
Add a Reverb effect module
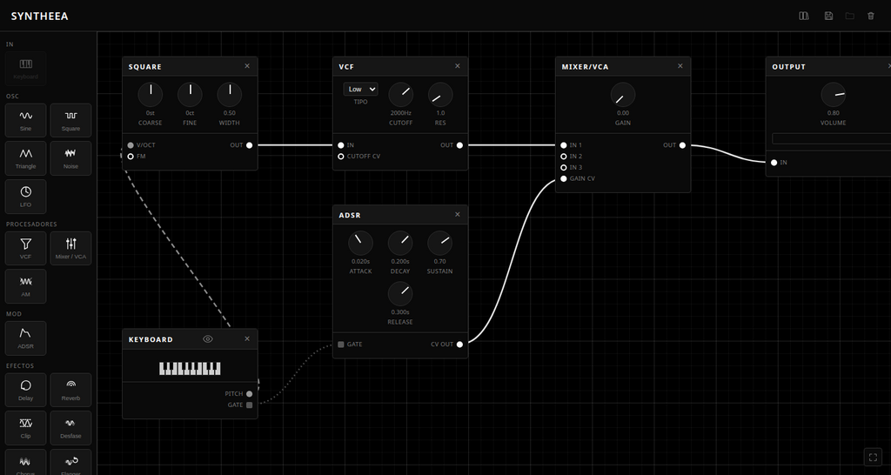(70, 390)
